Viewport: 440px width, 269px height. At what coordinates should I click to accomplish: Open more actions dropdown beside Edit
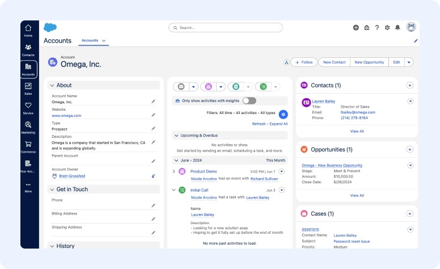pos(409,62)
